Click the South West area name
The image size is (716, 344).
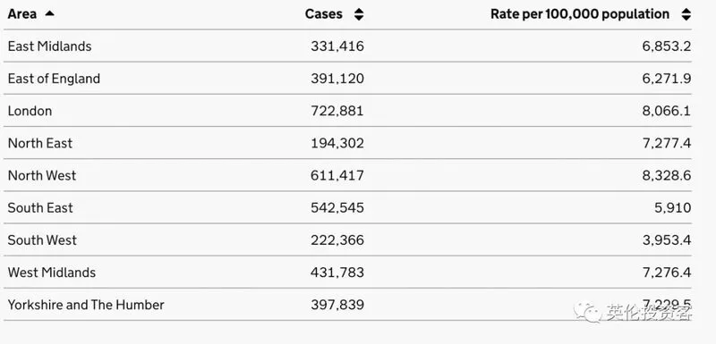[42, 240]
